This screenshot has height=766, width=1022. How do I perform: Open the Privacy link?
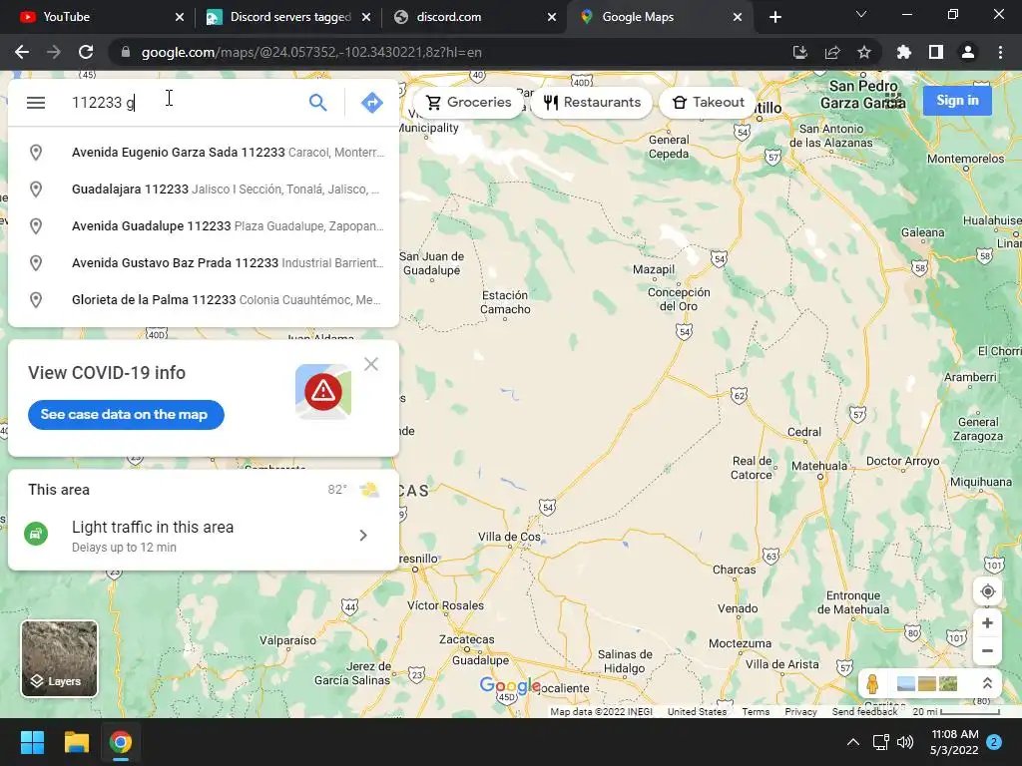click(x=800, y=711)
